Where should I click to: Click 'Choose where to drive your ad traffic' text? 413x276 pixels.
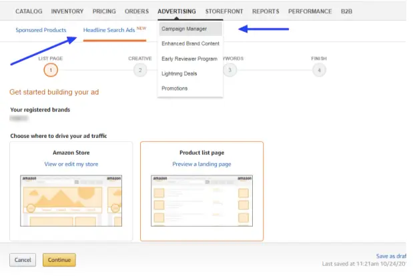click(x=59, y=136)
